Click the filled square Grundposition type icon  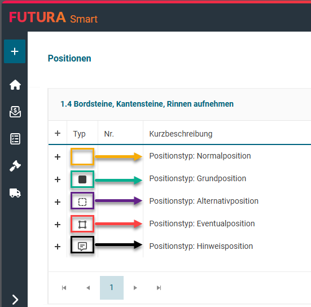pyautogui.click(x=82, y=179)
